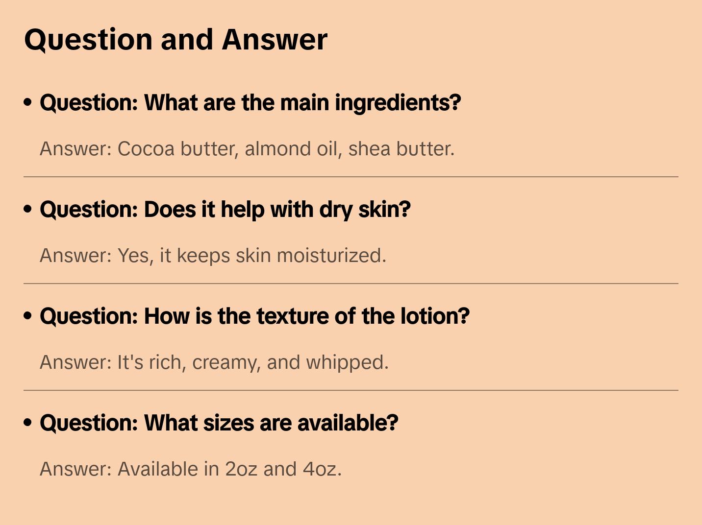
Task: Expand the lotion texture question
Action: coord(254,316)
